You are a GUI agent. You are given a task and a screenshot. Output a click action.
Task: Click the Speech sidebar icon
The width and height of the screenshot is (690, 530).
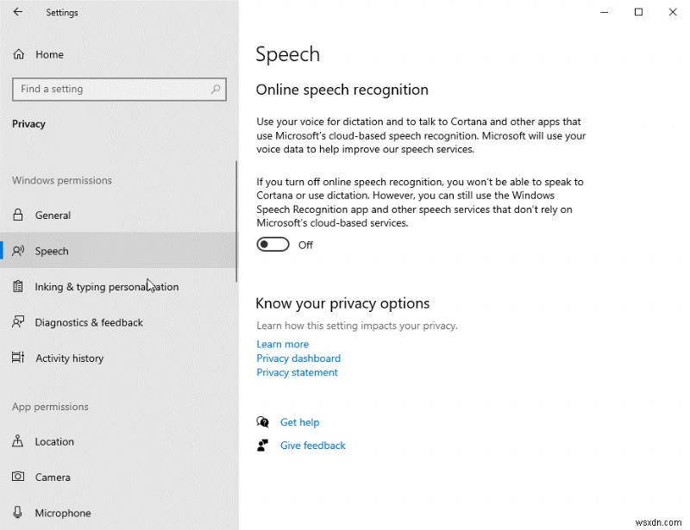coord(19,251)
